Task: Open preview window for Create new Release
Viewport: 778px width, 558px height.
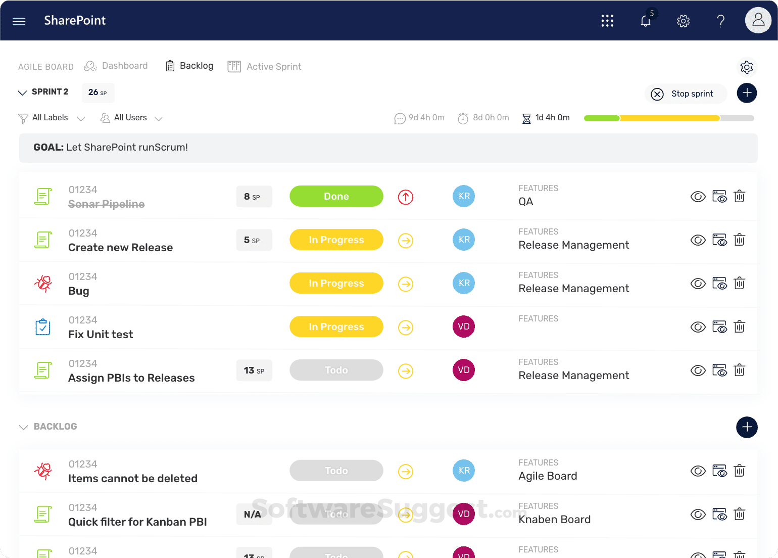Action: [x=719, y=240]
